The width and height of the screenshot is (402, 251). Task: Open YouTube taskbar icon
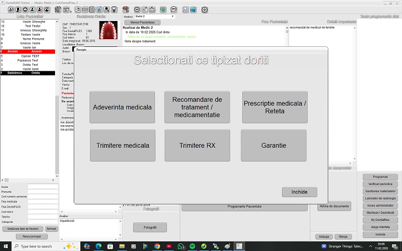coord(168,246)
